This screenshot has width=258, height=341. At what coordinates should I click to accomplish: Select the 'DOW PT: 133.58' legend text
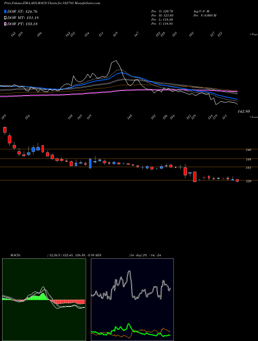click(x=22, y=24)
